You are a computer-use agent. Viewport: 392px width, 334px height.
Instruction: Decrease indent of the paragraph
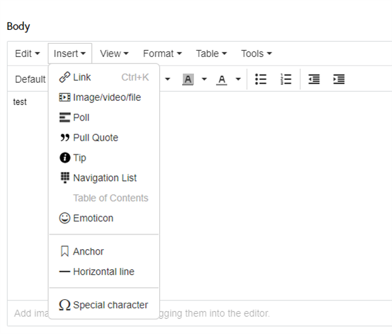coord(314,79)
